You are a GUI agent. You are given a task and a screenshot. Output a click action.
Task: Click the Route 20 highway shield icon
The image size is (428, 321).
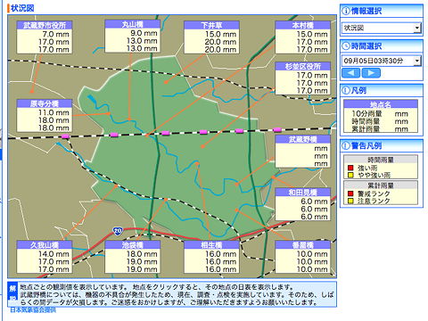pos(118,231)
